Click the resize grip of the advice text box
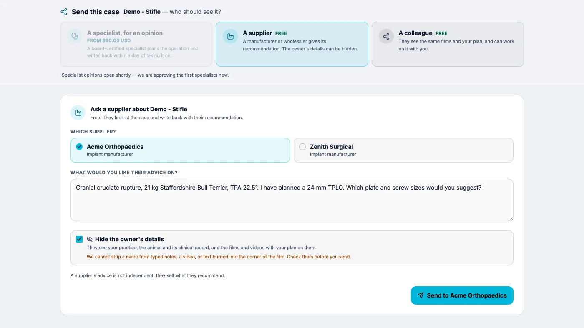Viewport: 584px width, 328px height. pyautogui.click(x=511, y=218)
